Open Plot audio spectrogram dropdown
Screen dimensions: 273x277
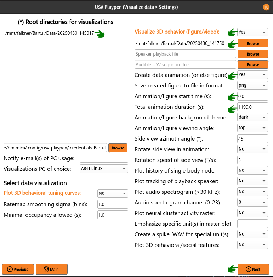252,192
